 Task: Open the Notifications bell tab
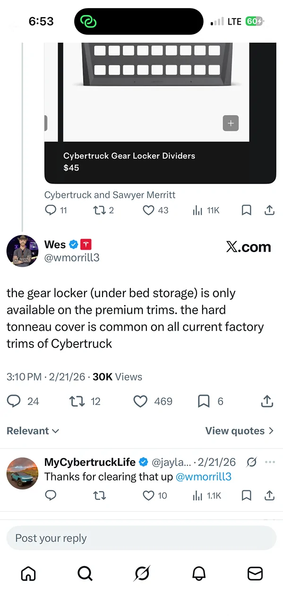click(199, 573)
